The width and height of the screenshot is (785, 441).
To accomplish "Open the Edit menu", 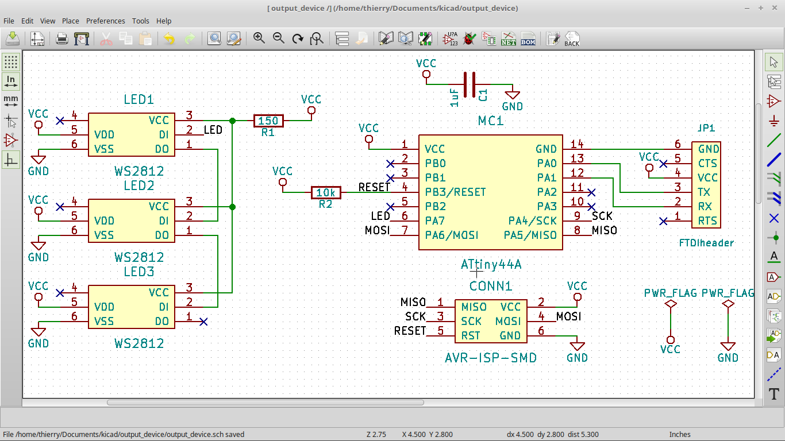I will 27,21.
